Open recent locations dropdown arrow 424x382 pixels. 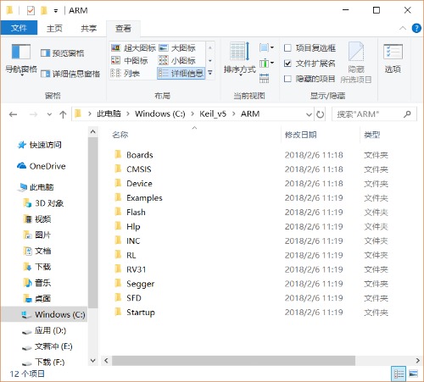coord(49,114)
